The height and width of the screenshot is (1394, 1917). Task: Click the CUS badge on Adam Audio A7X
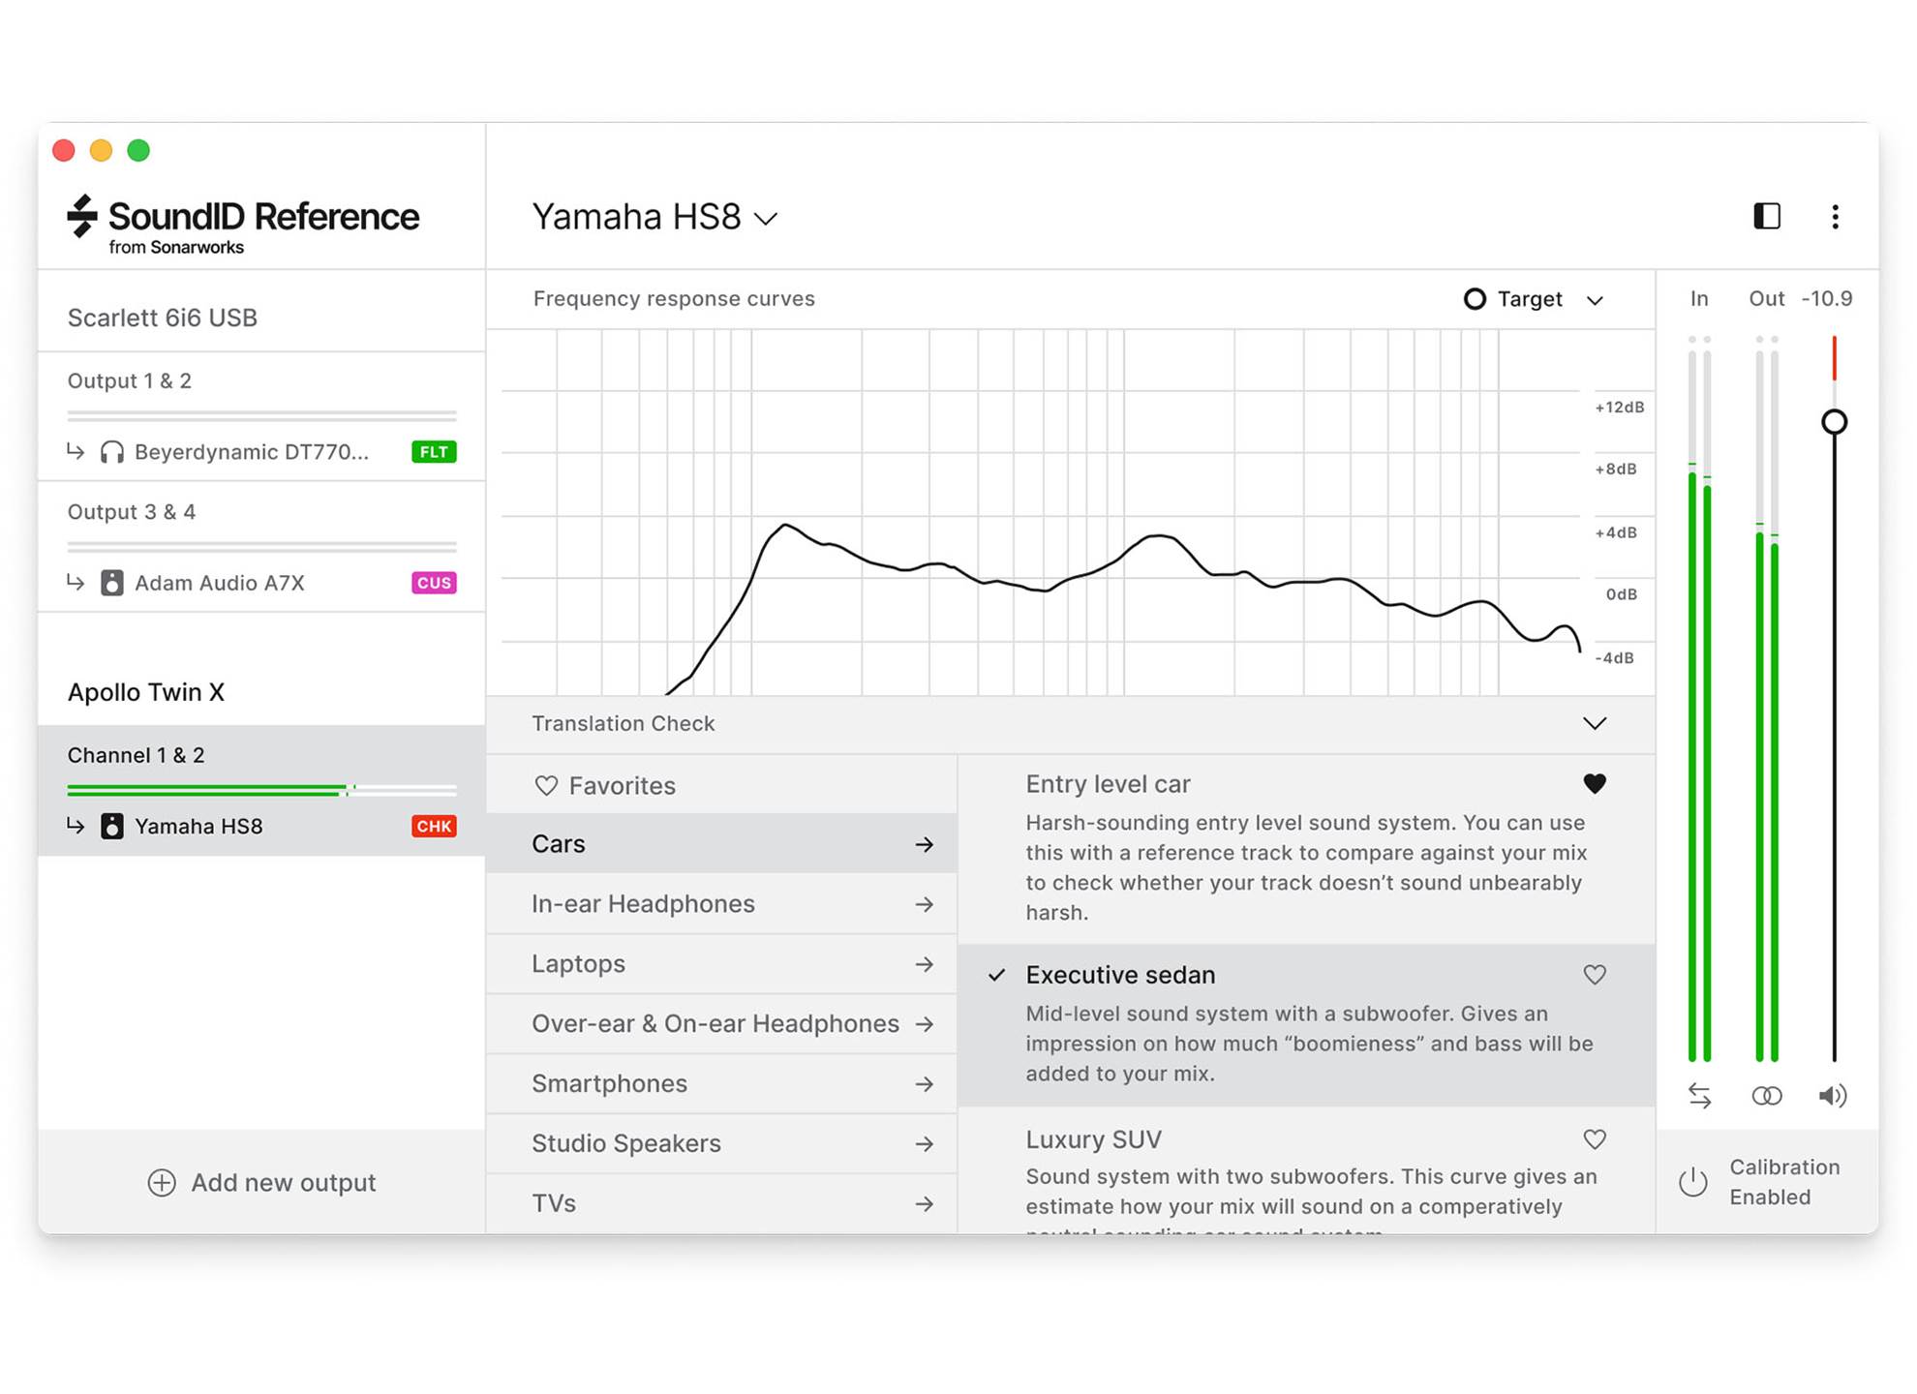433,583
